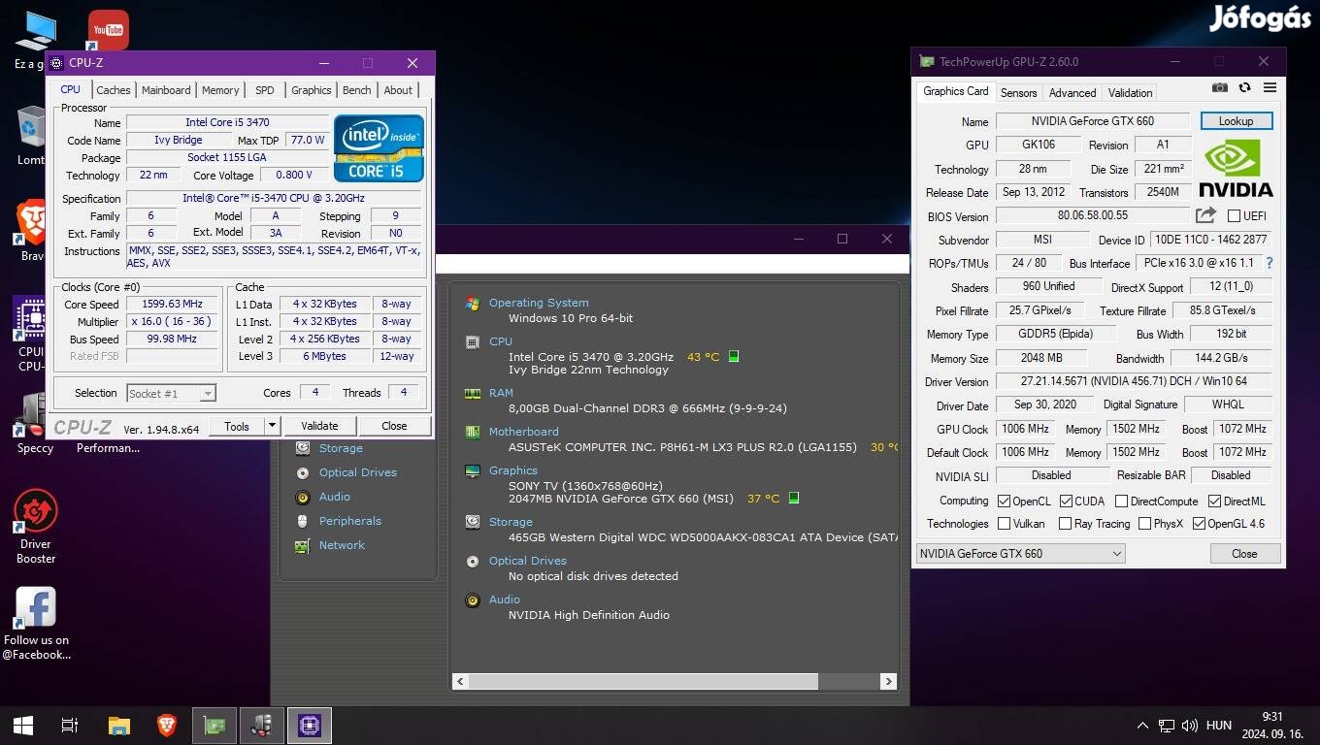Click the GPU-Z refresh icon
The height and width of the screenshot is (745, 1320).
pos(1244,87)
